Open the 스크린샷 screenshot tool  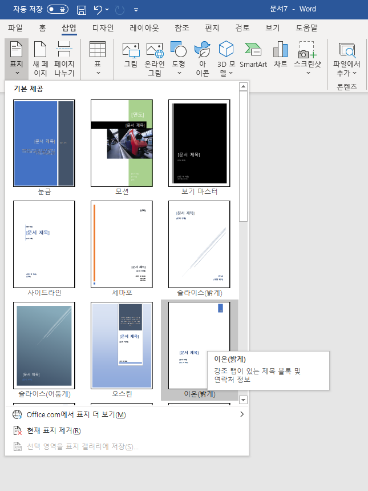point(308,58)
